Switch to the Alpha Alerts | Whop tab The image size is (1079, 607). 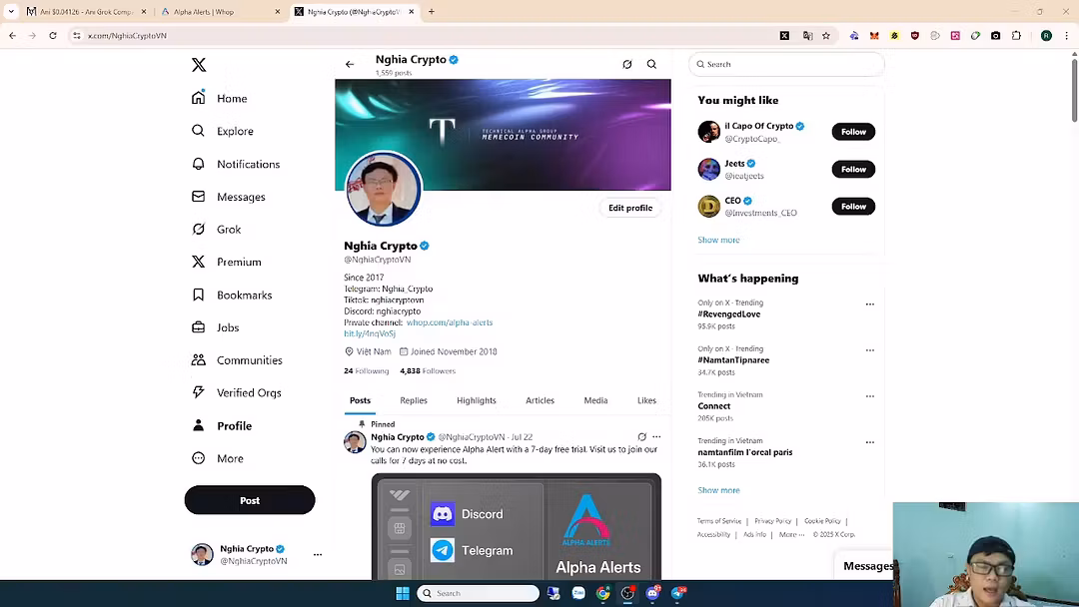tap(220, 12)
